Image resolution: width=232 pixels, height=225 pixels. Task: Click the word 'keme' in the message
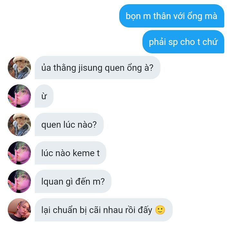[83, 153]
